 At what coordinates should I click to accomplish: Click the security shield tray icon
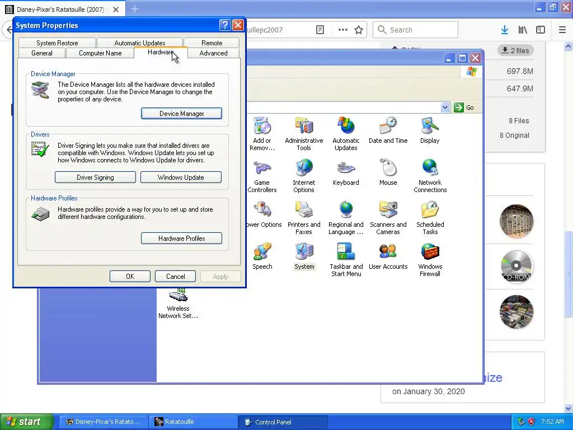pyautogui.click(x=531, y=422)
